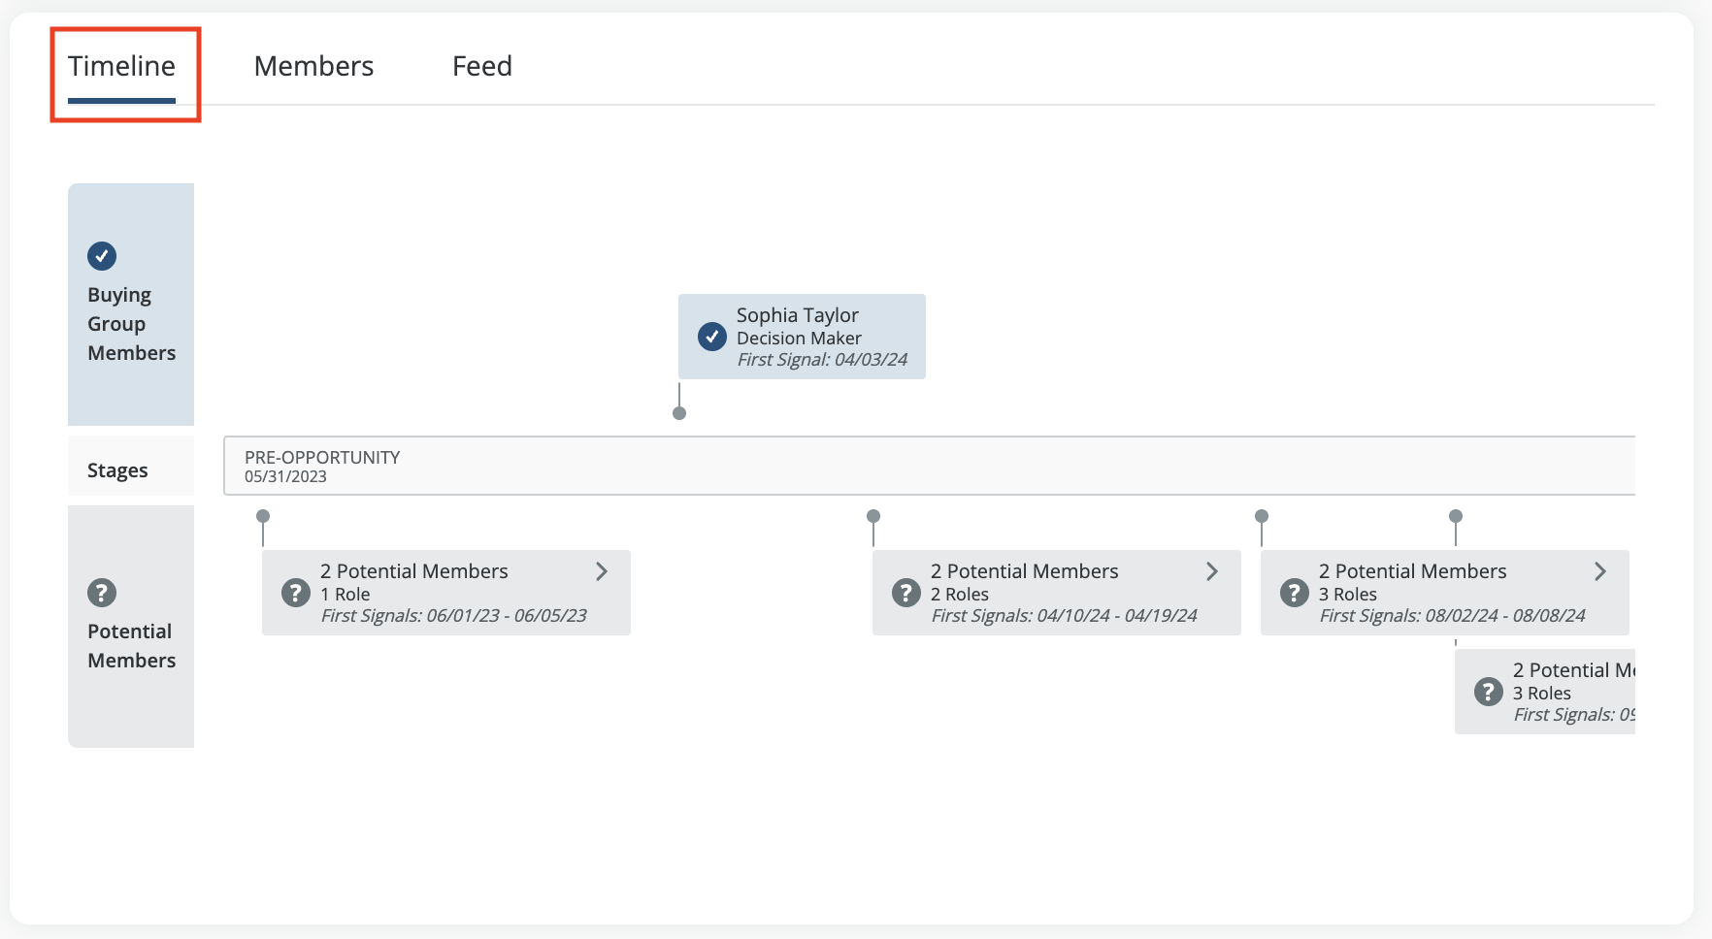The height and width of the screenshot is (939, 1712).
Task: Click the timeline marker below Sophia Taylor
Action: click(x=679, y=413)
